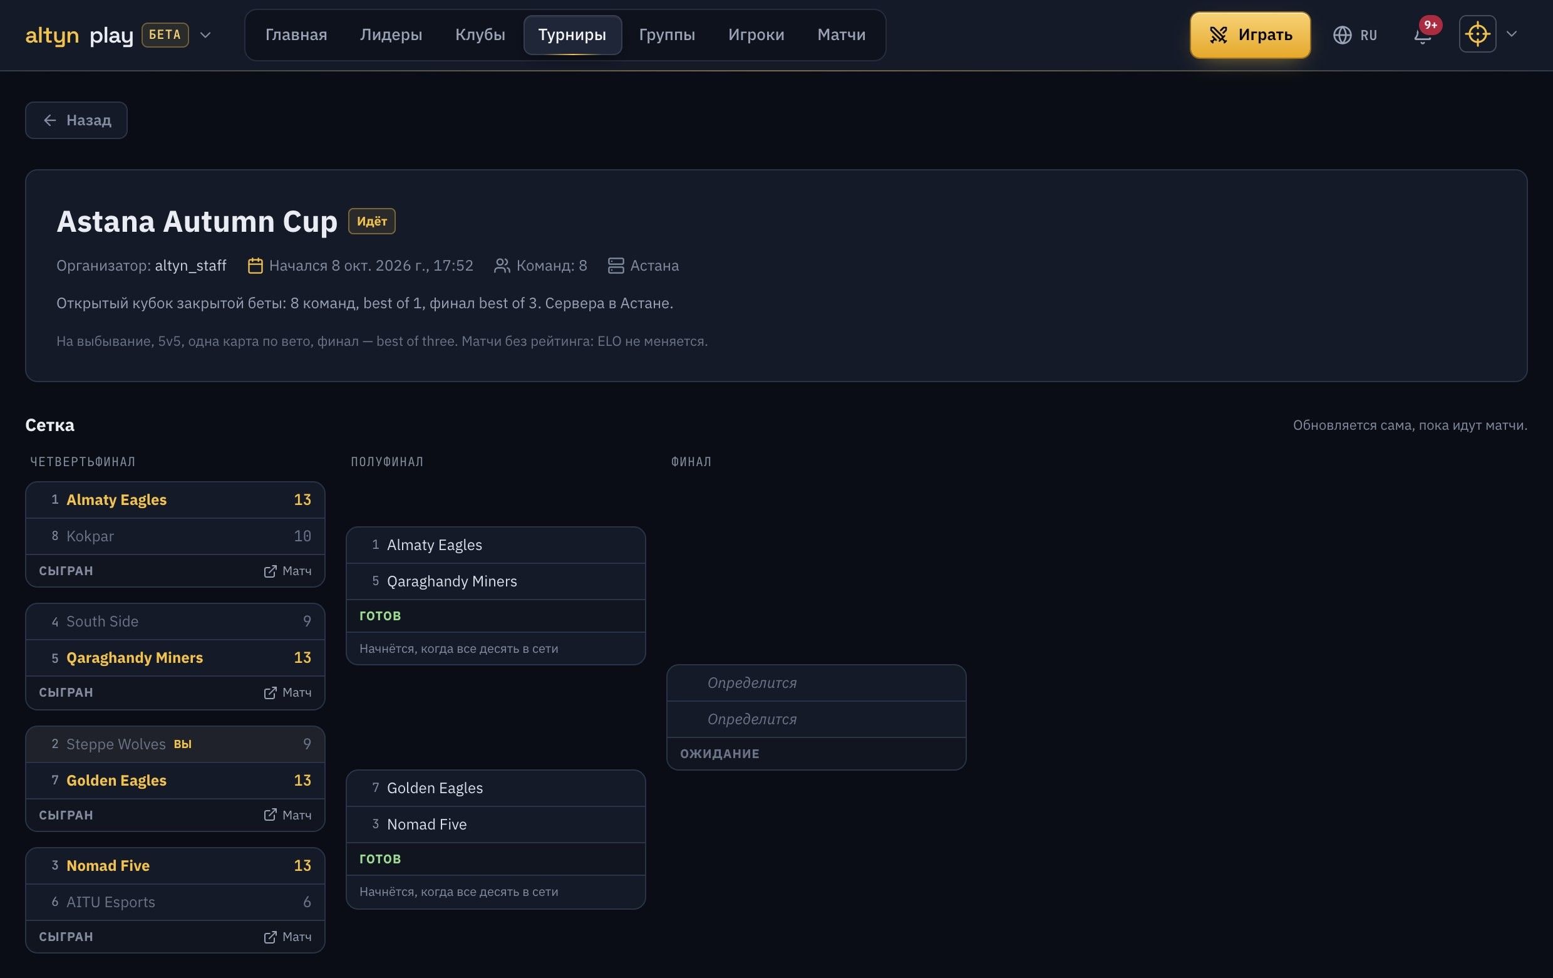
Task: Open Матч link for South Side vs Qaraghandy Miners
Action: point(287,692)
